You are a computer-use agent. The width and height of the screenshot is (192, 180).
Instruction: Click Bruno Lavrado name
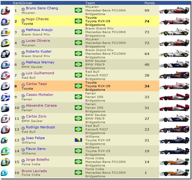coord(34,171)
